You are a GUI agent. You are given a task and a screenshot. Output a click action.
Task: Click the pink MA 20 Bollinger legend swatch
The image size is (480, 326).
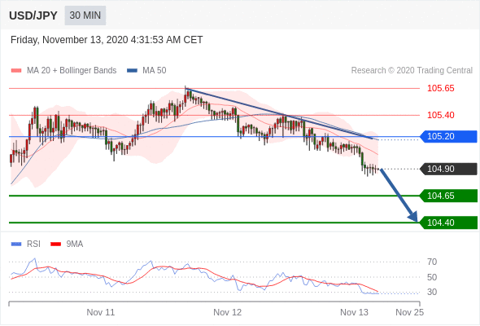[x=16, y=71]
